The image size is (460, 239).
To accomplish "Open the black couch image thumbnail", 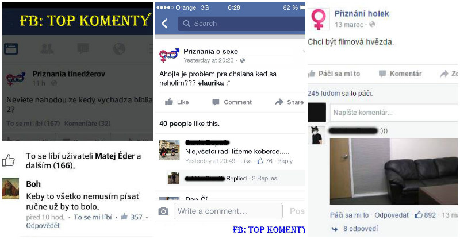I will pos(394,172).
